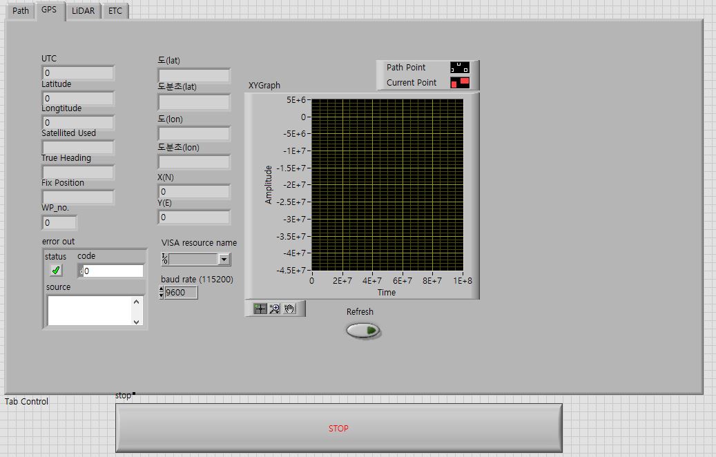716x457 pixels.
Task: Click the error out label
Action: point(58,241)
